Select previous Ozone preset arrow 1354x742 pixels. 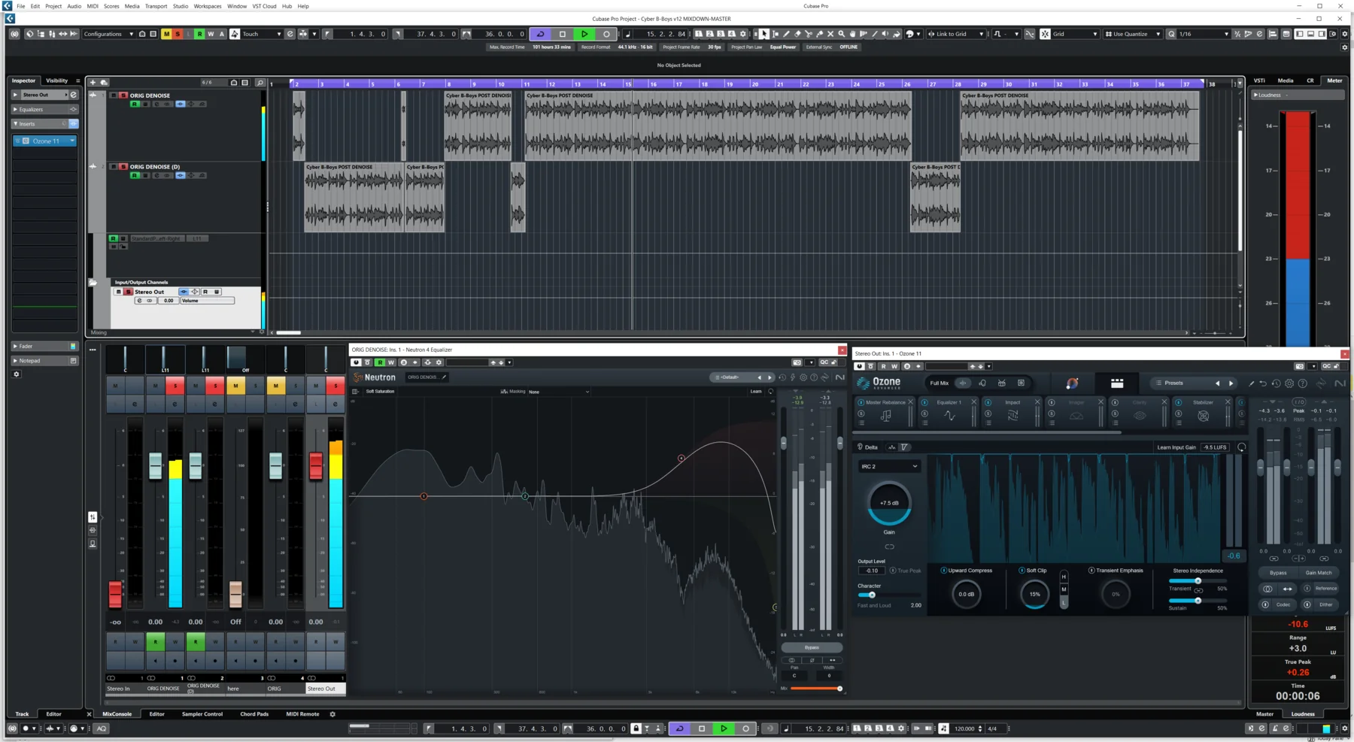tap(1218, 383)
